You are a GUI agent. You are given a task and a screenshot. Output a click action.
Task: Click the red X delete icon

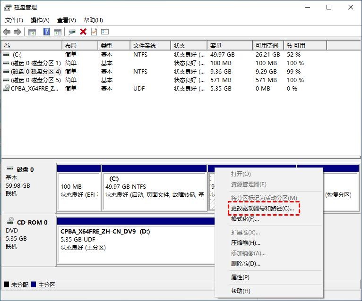click(x=83, y=32)
